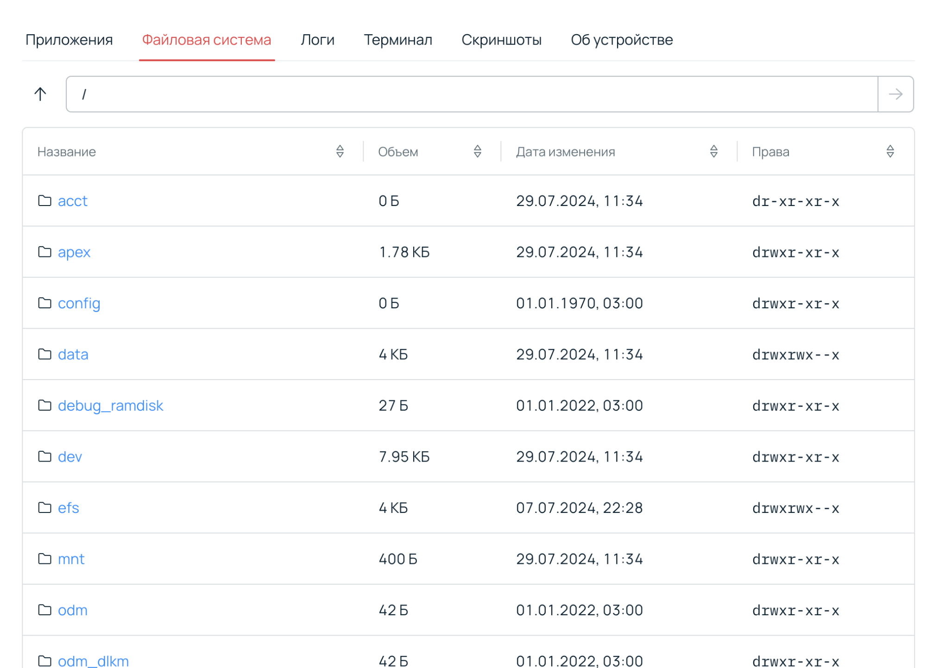Open the Скриншоты tab

tap(501, 40)
